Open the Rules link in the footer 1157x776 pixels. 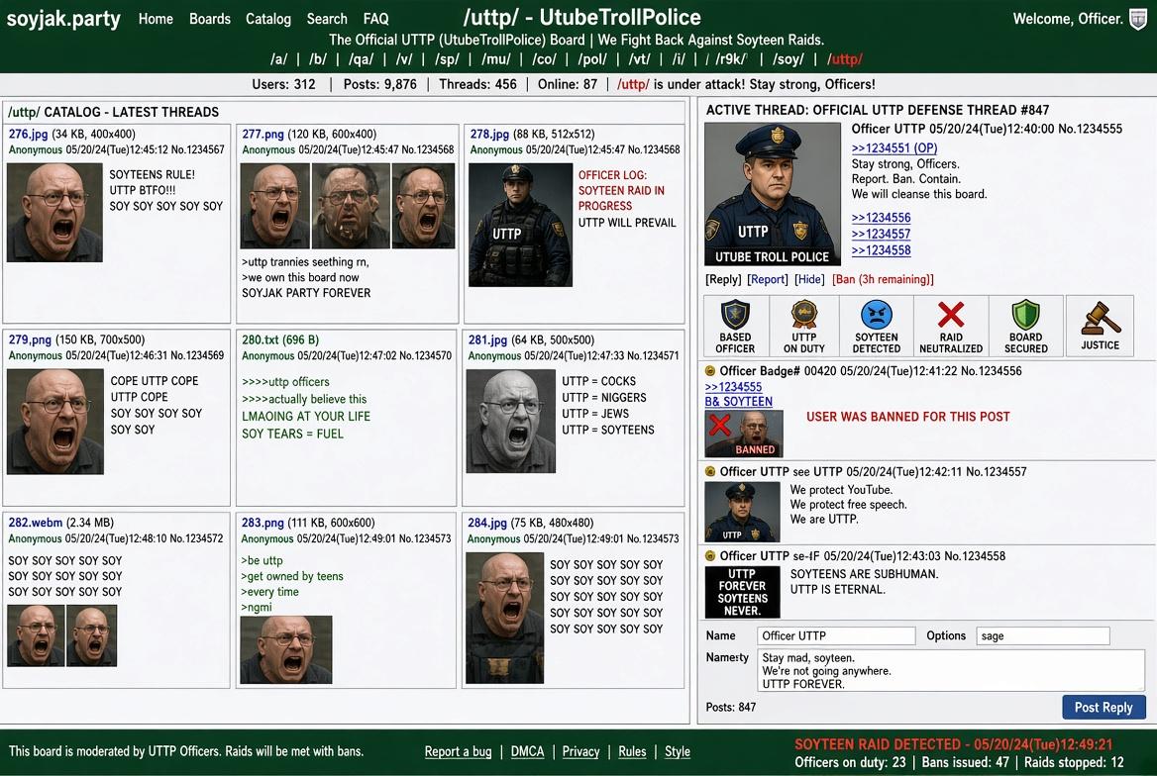[x=632, y=751]
